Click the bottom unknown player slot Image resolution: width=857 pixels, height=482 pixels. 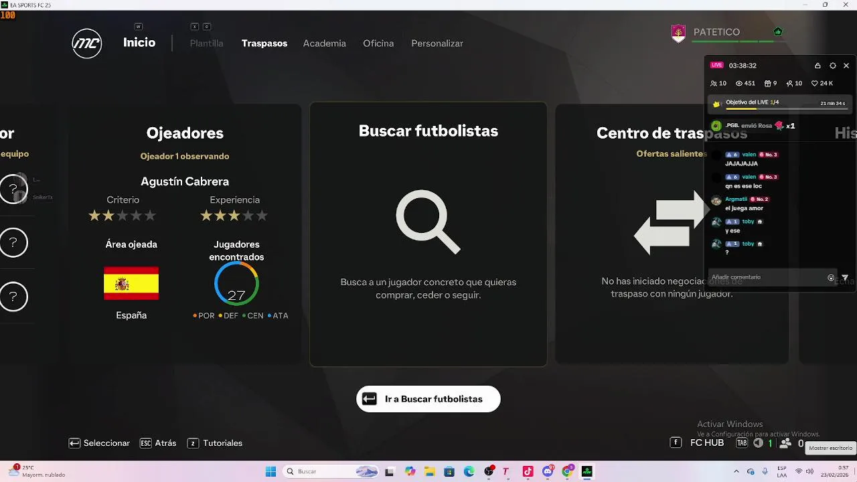(13, 297)
